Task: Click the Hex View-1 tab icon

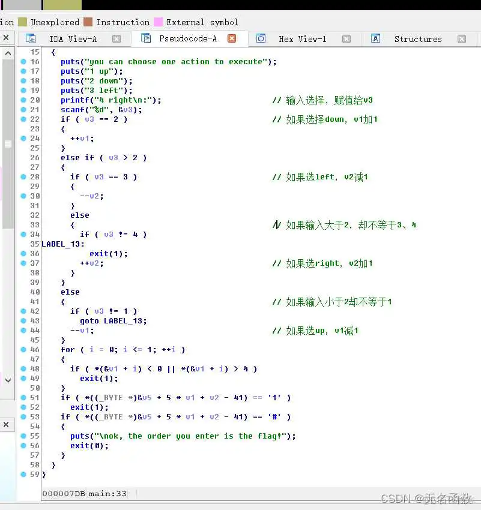Action: pos(261,38)
